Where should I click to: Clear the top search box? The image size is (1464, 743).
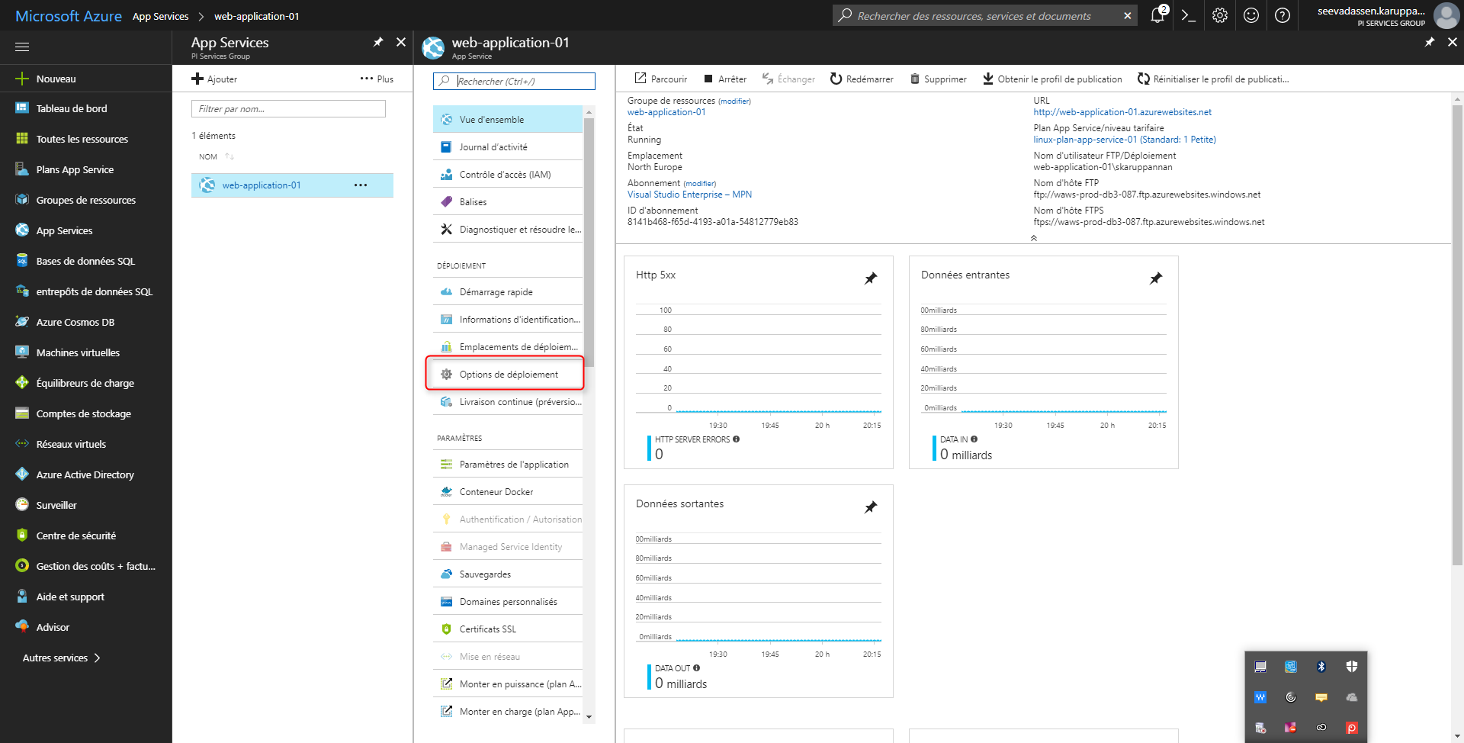coord(1128,16)
